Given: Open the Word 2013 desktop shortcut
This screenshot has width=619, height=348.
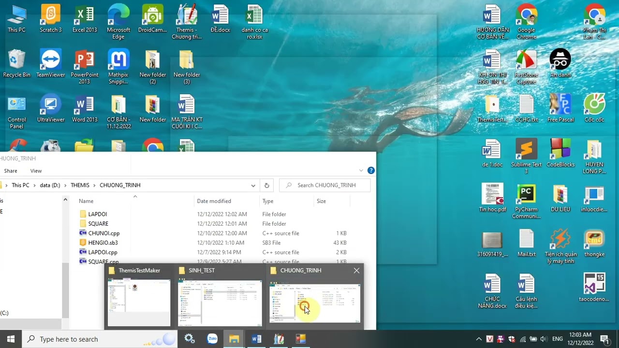Looking at the screenshot, I should pyautogui.click(x=85, y=108).
